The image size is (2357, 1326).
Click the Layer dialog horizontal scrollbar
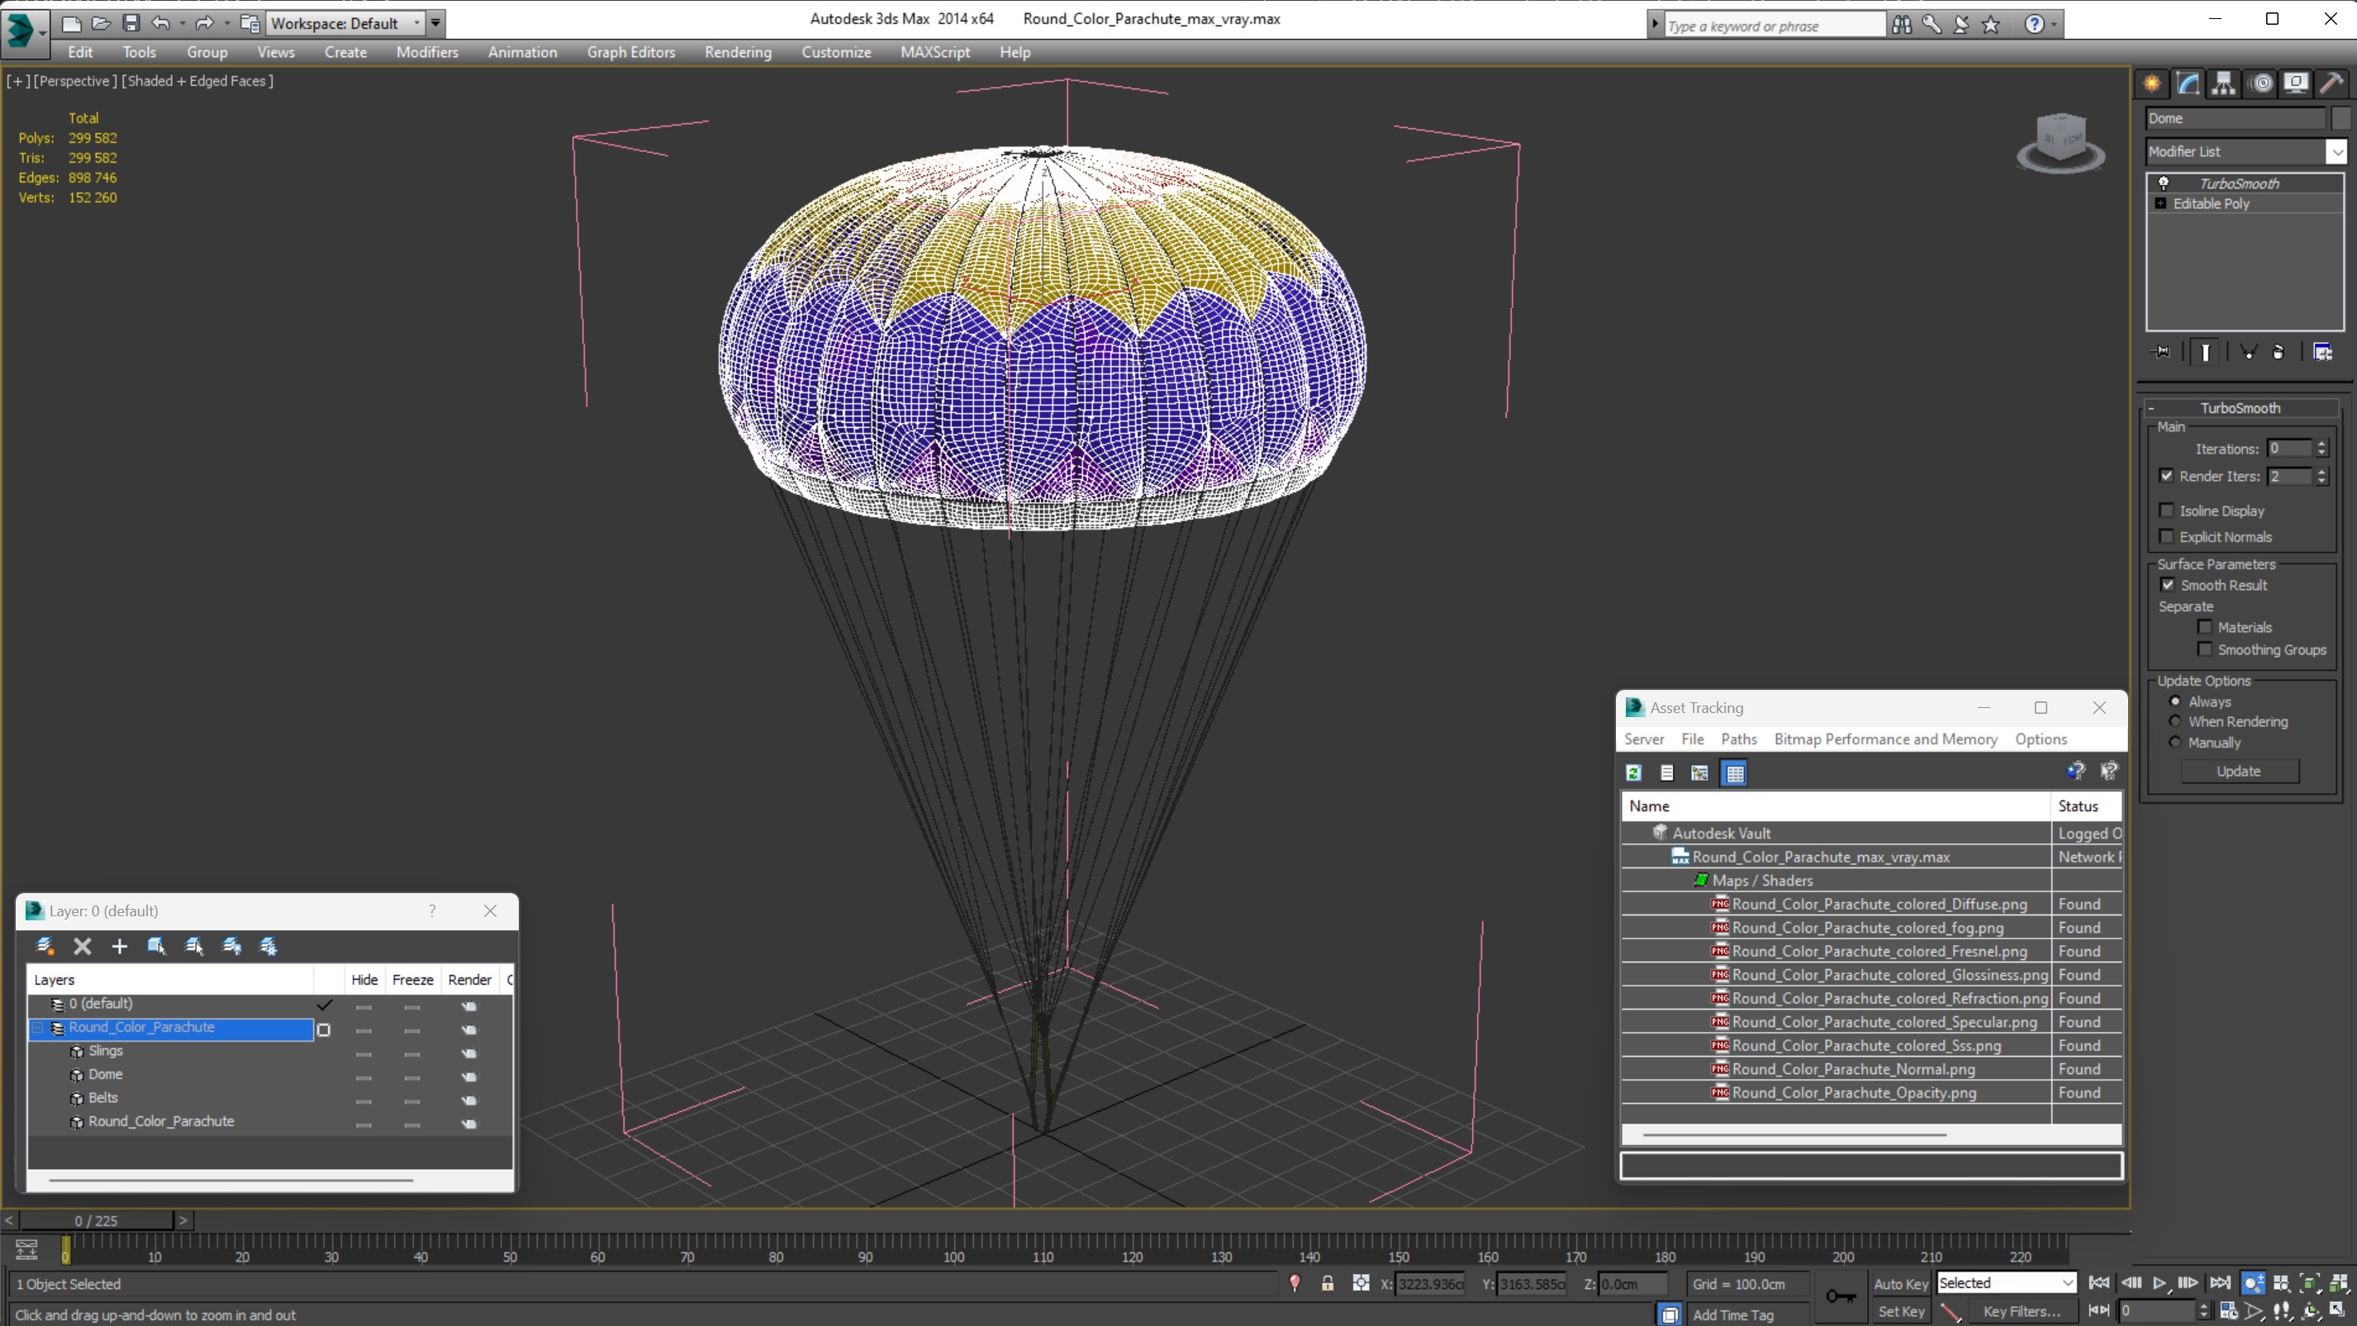230,1181
